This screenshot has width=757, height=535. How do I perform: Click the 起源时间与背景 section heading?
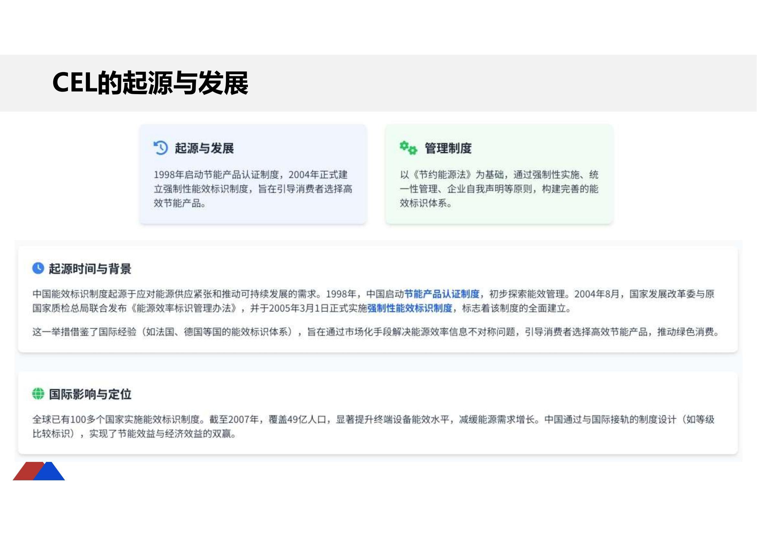[x=90, y=269]
